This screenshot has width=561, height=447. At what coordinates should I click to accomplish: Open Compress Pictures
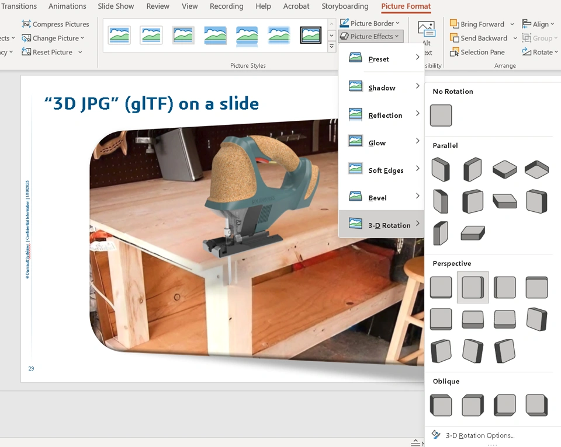[x=56, y=24]
